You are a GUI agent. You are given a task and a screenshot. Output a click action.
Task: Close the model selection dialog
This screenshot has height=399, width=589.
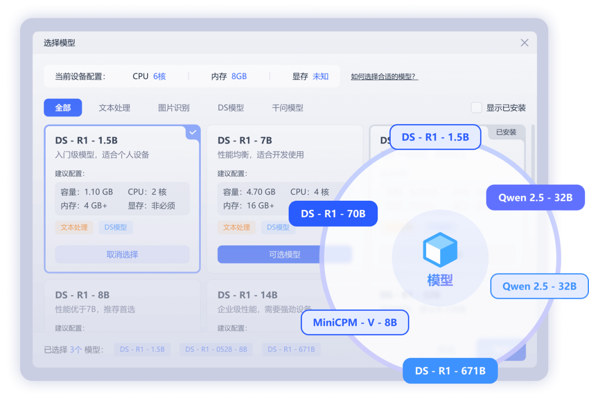(x=525, y=43)
